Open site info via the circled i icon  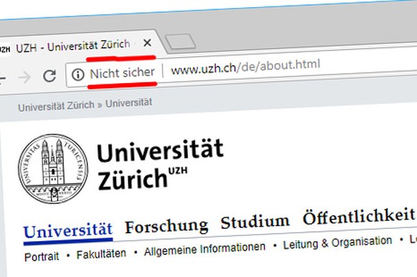(x=78, y=74)
